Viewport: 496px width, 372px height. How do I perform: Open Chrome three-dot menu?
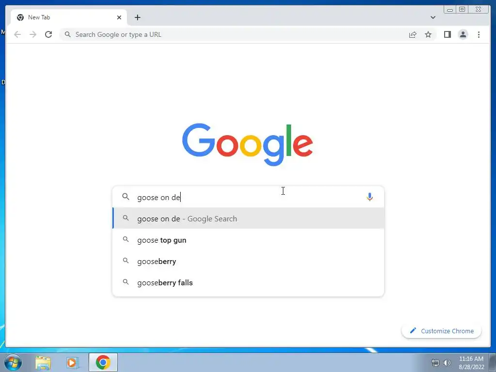pos(479,34)
